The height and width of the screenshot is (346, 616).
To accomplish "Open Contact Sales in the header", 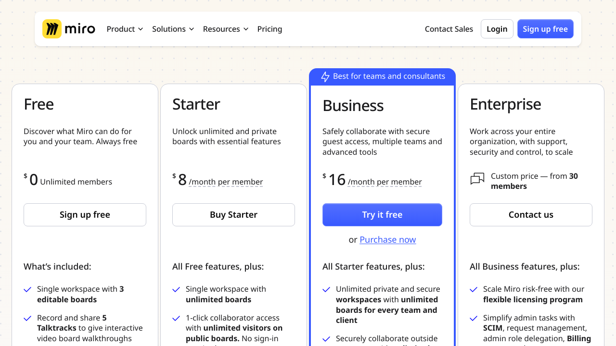I will [449, 29].
